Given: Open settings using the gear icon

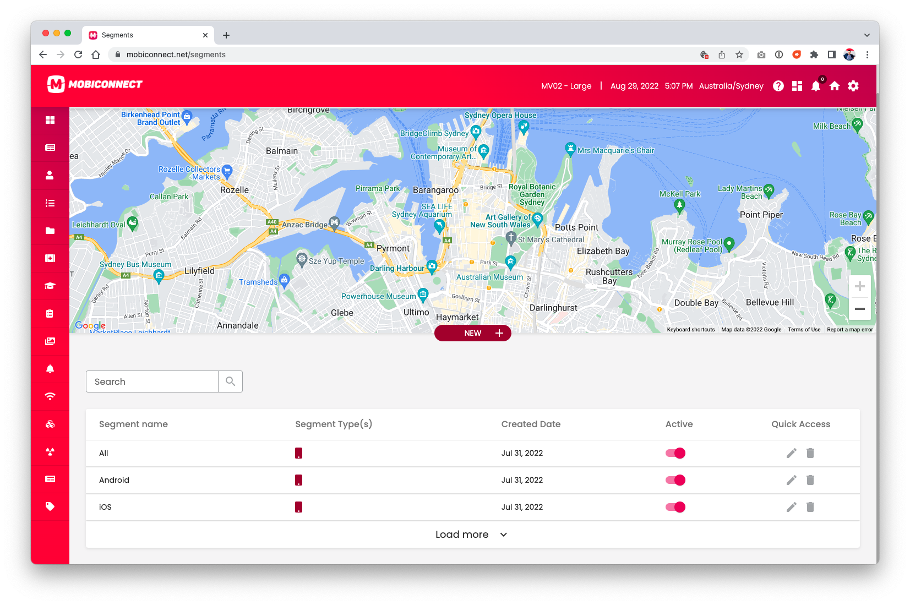Looking at the screenshot, I should point(853,86).
